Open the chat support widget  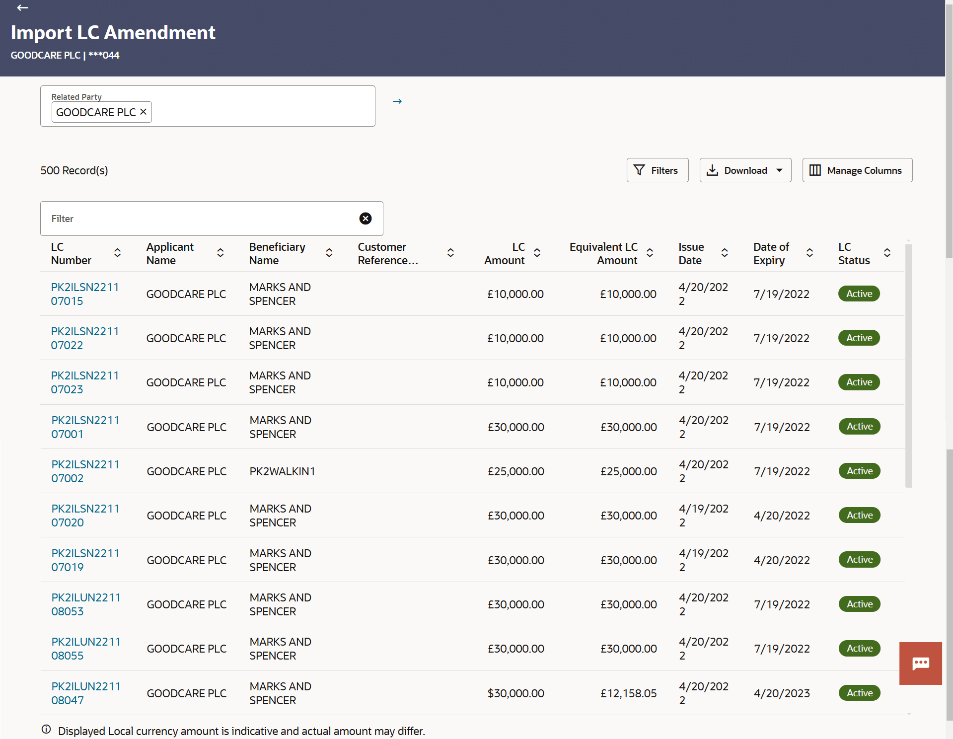pos(920,663)
